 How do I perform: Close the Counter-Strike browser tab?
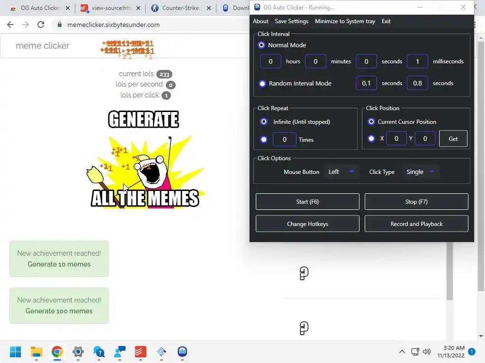209,8
